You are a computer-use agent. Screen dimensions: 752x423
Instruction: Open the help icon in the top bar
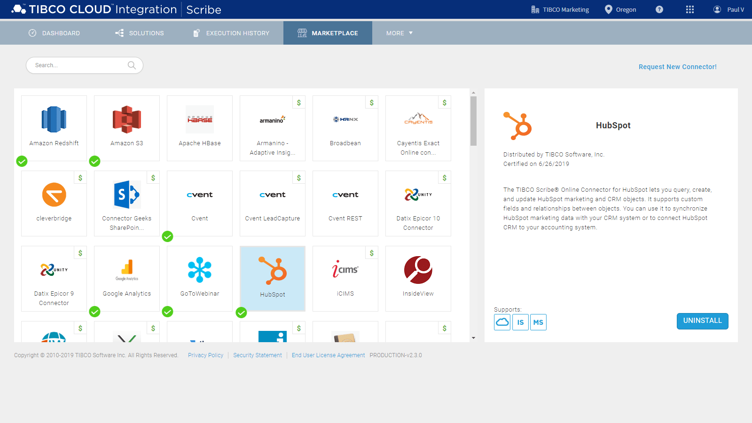coord(659,9)
